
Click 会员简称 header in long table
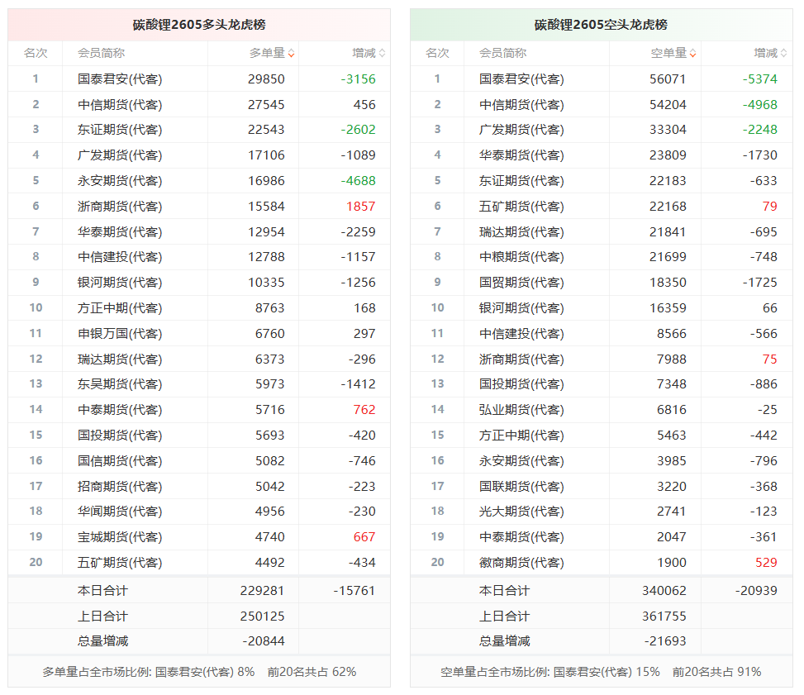101,53
